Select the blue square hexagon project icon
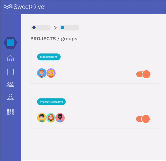The image size is (166, 161). [11, 43]
